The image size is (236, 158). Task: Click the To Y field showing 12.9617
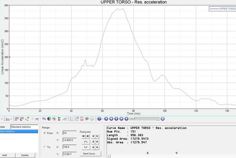(x=70, y=154)
